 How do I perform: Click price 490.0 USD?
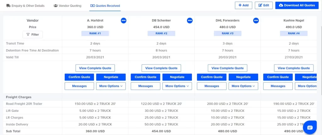tap(294, 27)
